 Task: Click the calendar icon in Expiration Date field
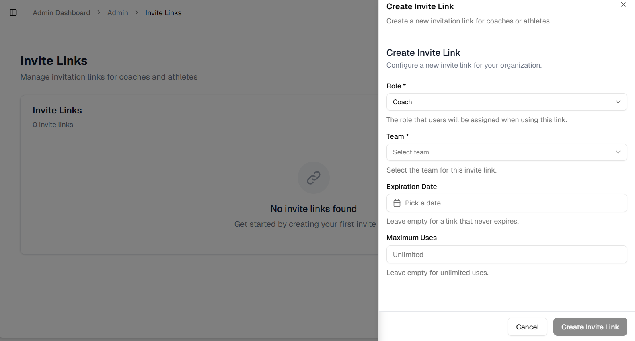pos(397,203)
